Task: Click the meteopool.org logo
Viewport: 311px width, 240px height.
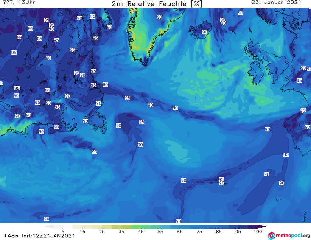Action: click(289, 236)
